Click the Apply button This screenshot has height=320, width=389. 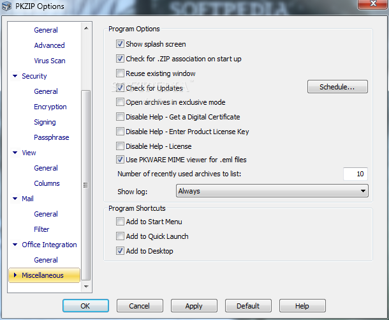(x=194, y=305)
